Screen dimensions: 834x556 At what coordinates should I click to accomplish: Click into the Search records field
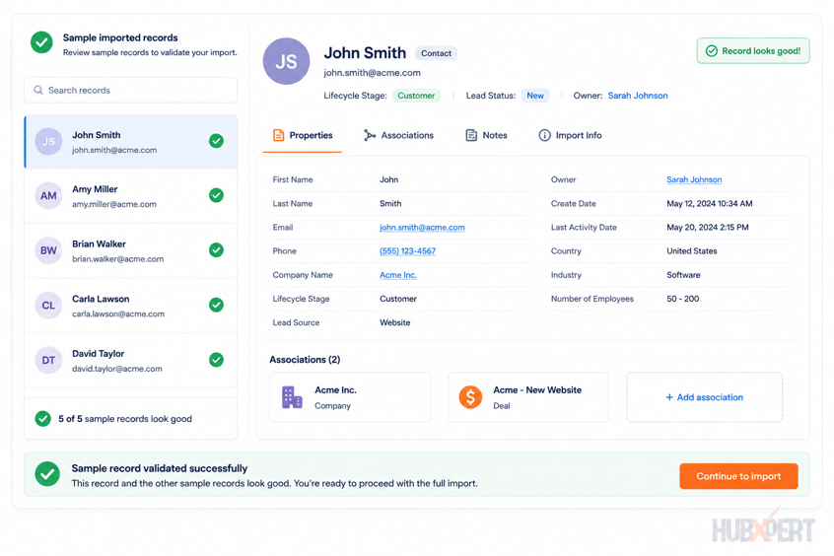pos(130,90)
